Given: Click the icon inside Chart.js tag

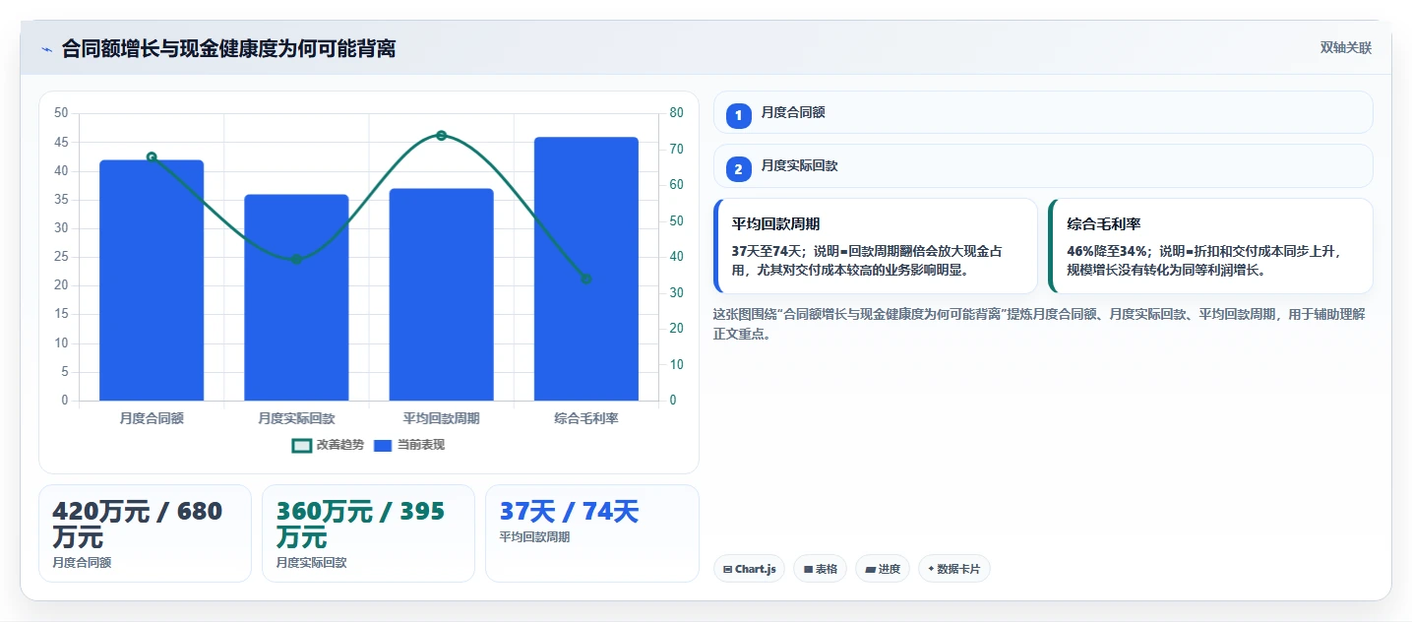Looking at the screenshot, I should click(727, 569).
